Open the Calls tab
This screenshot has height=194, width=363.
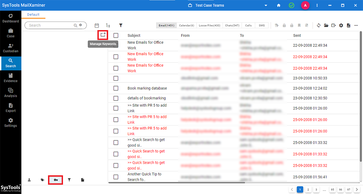(248, 25)
